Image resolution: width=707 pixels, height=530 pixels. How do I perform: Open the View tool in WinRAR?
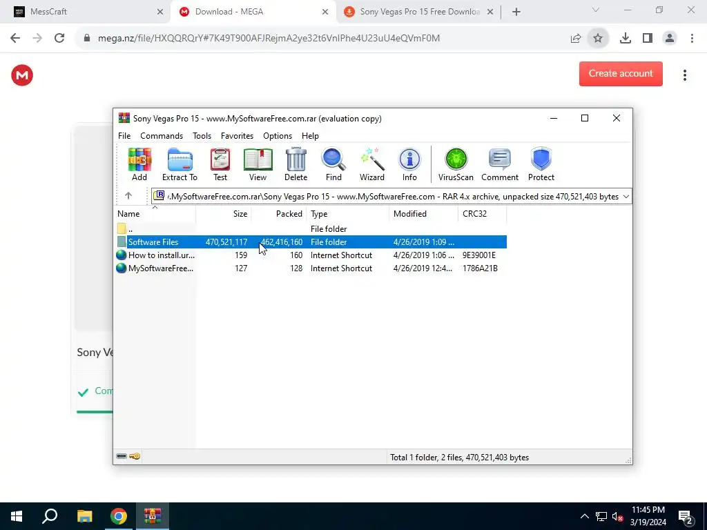pyautogui.click(x=258, y=164)
